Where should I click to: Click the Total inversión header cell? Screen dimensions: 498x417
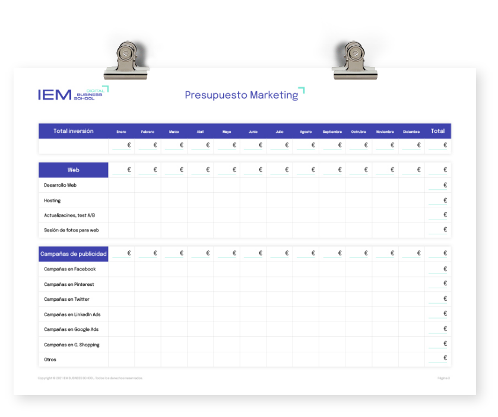click(74, 131)
